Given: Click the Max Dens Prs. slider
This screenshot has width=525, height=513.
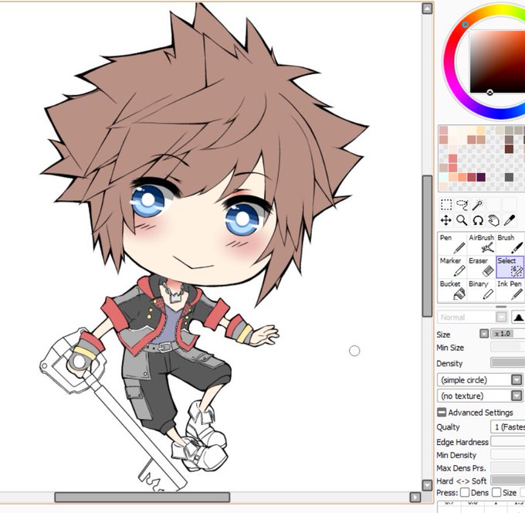Looking at the screenshot, I should coord(508,467).
